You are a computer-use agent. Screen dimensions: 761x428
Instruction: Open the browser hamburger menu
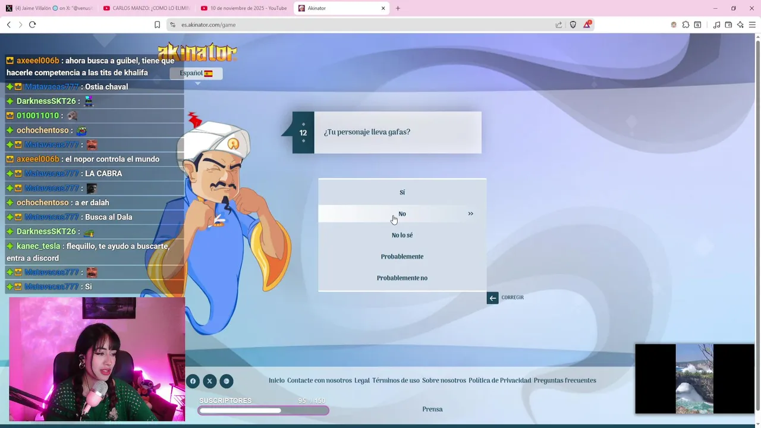pyautogui.click(x=752, y=24)
